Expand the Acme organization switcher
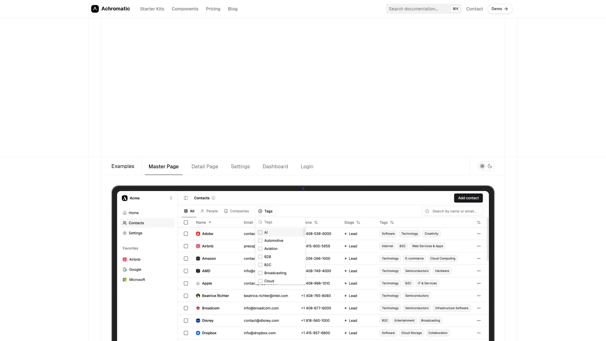The height and width of the screenshot is (341, 606). 171,198
